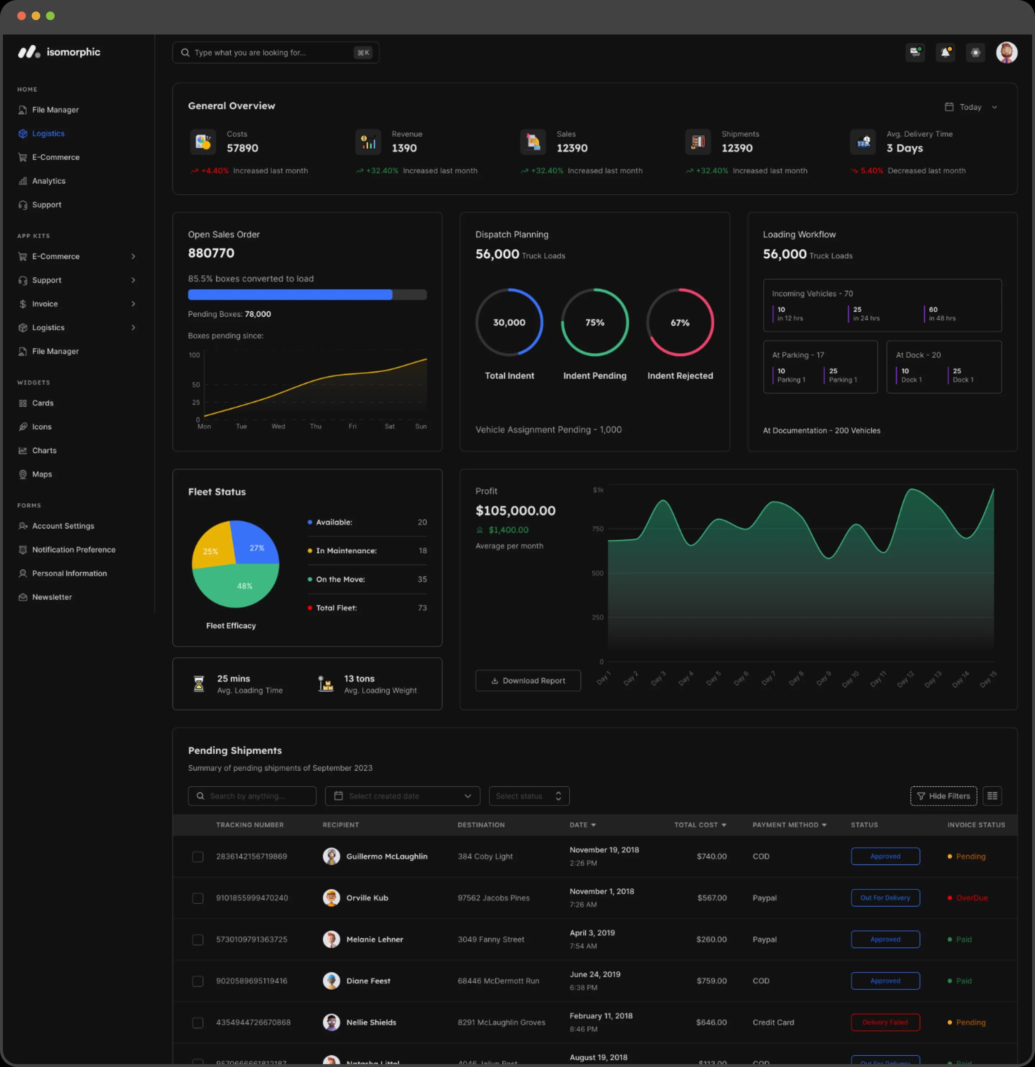This screenshot has height=1067, width=1035.
Task: Click the Account Settings user icon
Action: click(23, 526)
